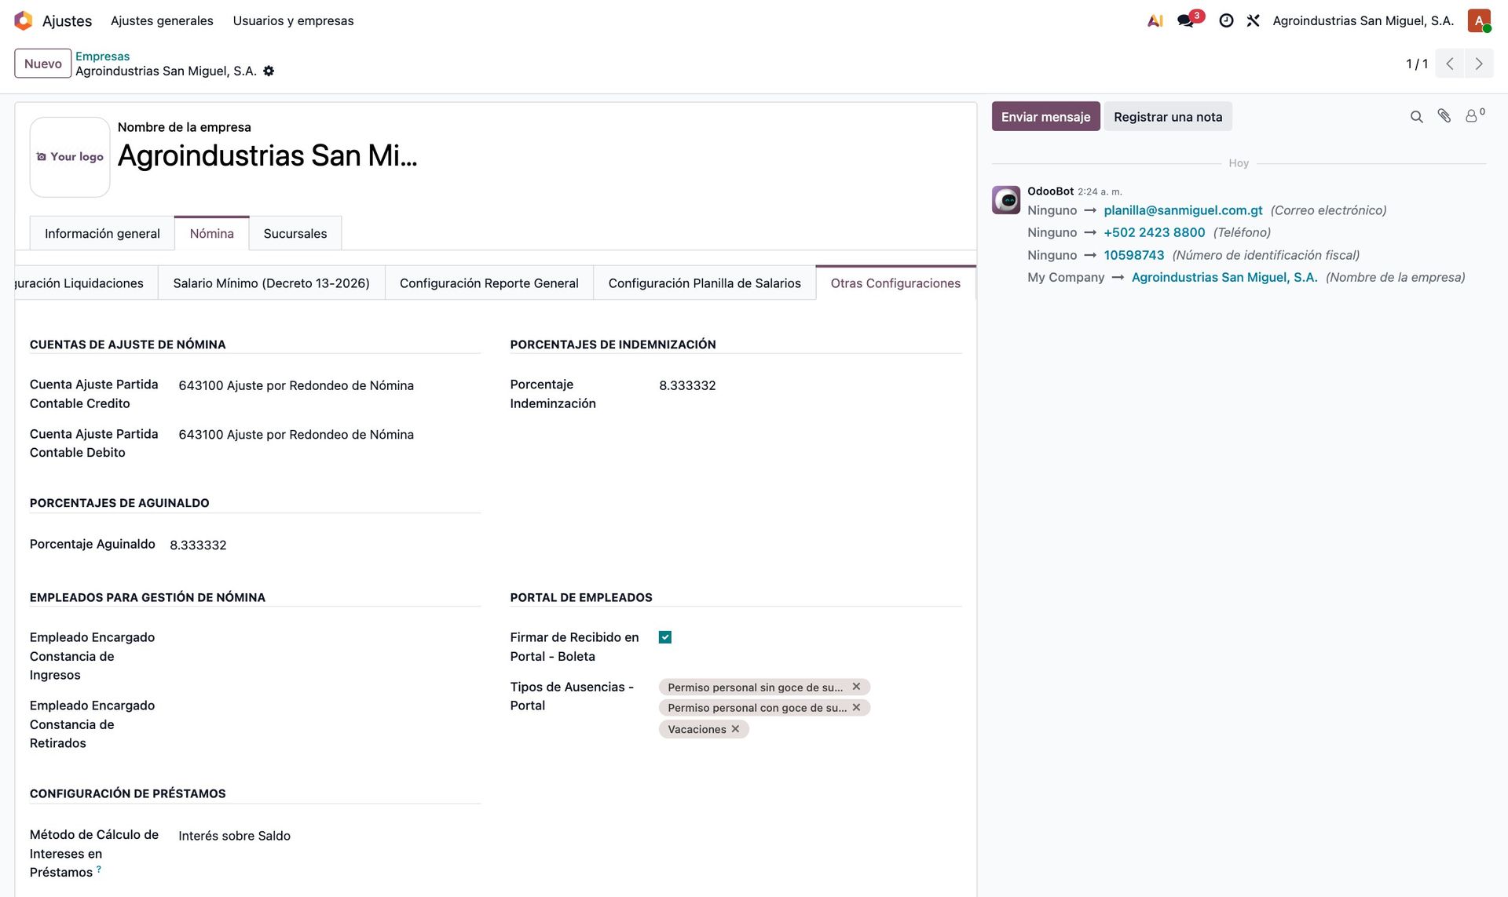Select Otras Configuraciones tab
The height and width of the screenshot is (897, 1508).
pyautogui.click(x=895, y=283)
